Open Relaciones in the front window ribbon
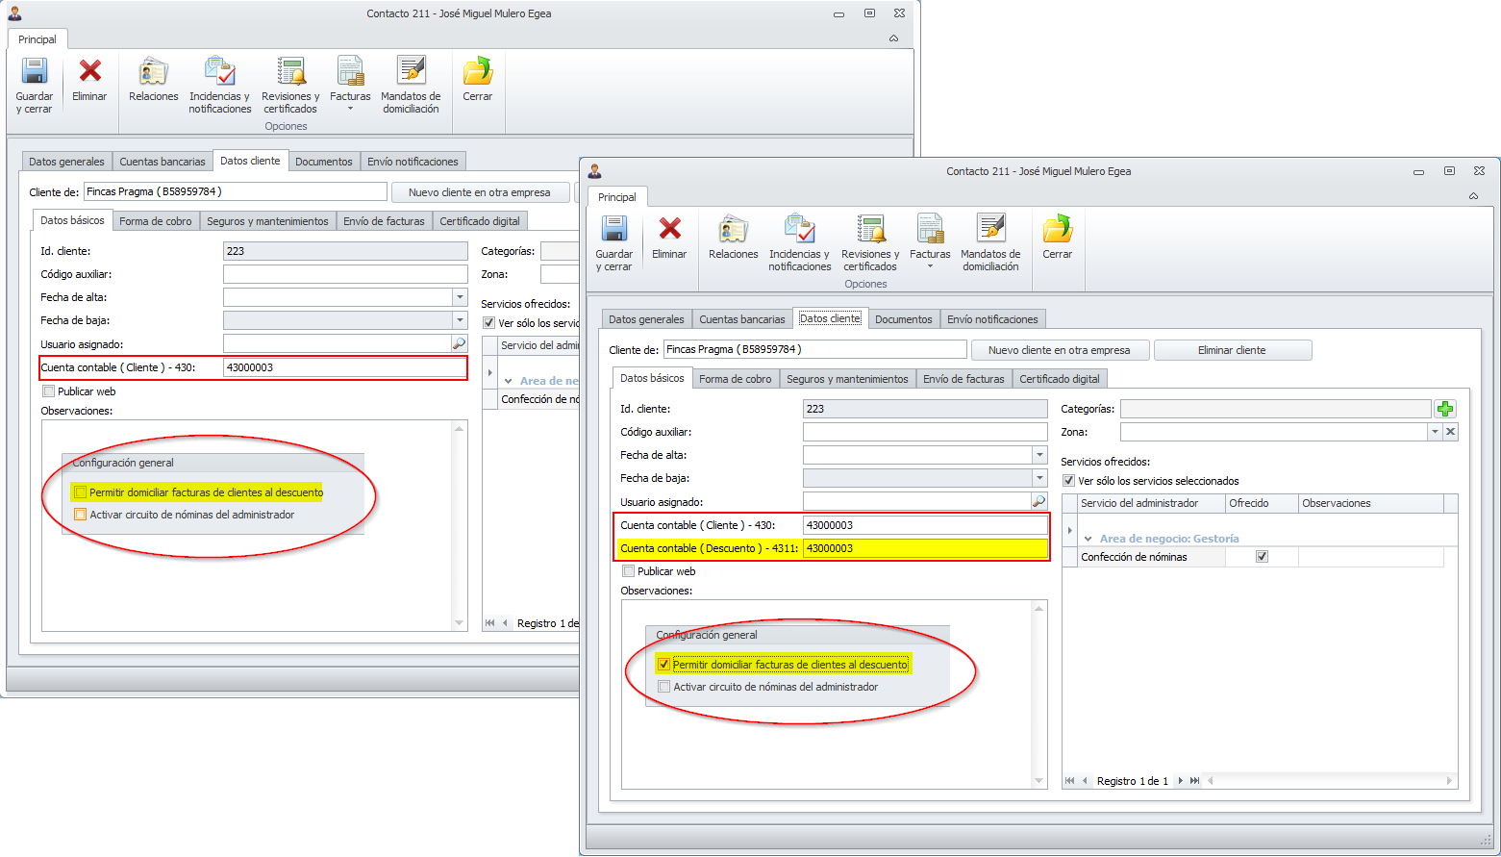The image size is (1501, 857). pos(733,238)
